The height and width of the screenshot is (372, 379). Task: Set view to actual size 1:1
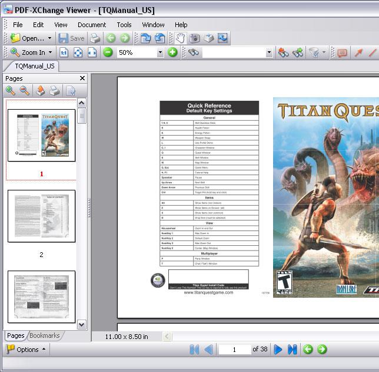[64, 52]
